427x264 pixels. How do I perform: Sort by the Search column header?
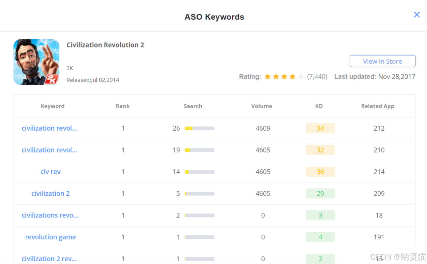193,106
